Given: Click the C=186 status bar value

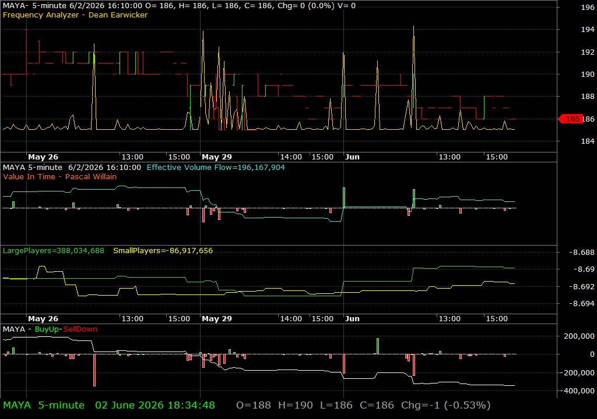Looking at the screenshot, I should click(x=377, y=405).
